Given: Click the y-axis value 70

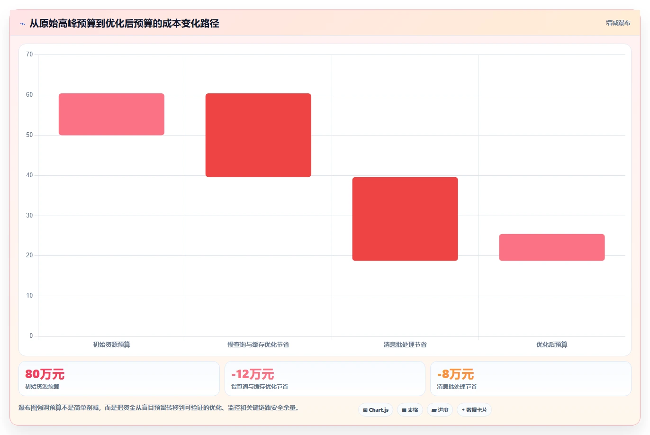Looking at the screenshot, I should (29, 54).
